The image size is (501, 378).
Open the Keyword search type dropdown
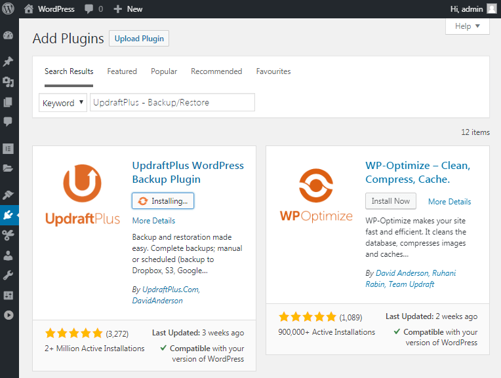tap(63, 103)
